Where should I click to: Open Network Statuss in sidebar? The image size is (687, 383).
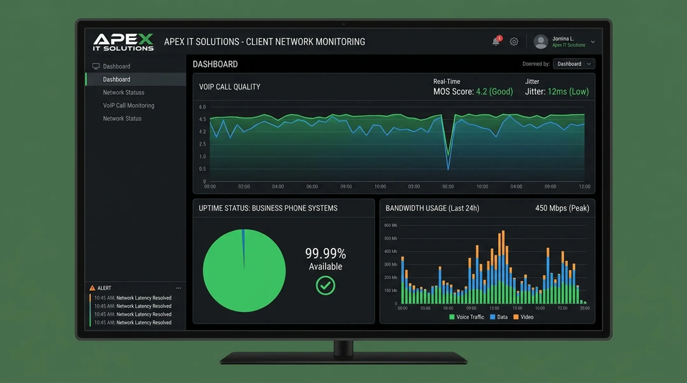(123, 92)
